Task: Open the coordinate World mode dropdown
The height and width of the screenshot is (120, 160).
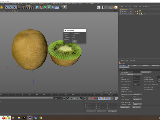Action: (x=91, y=111)
